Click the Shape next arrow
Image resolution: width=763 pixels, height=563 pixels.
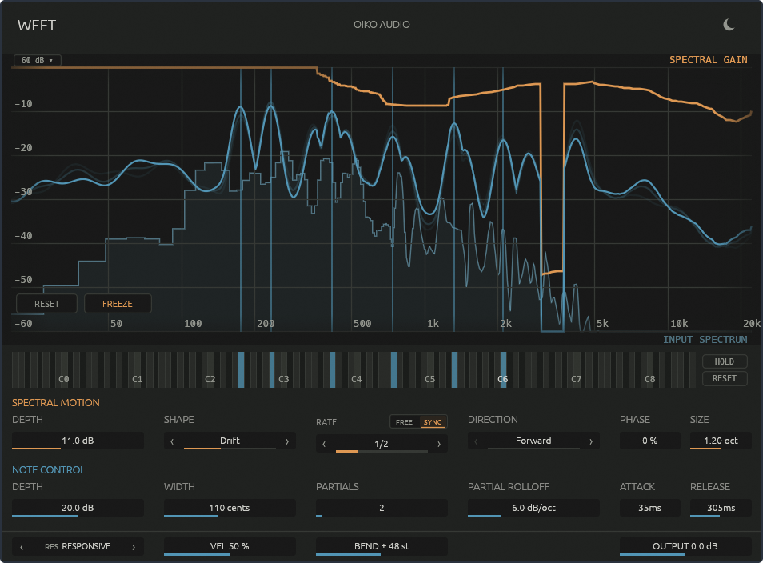coord(287,441)
